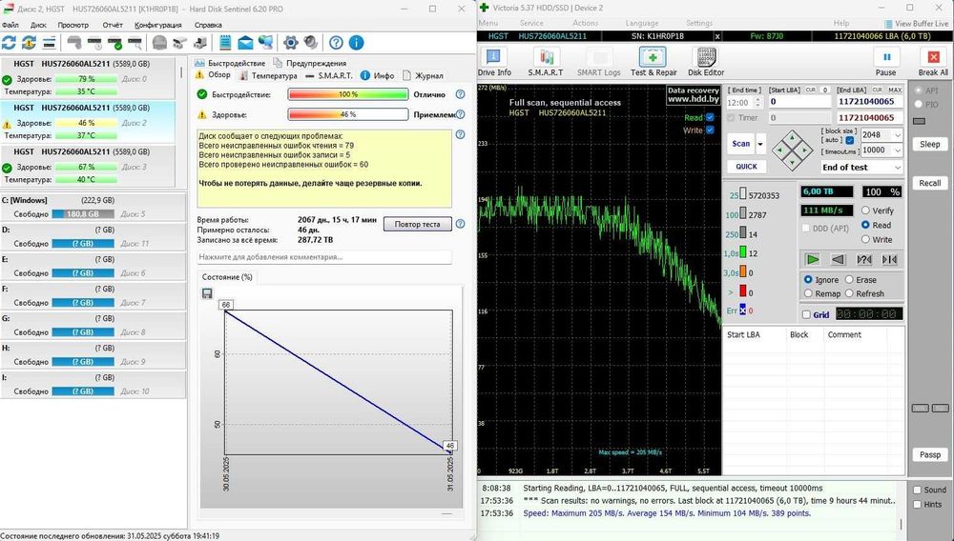Click the comment input field

coord(324,257)
